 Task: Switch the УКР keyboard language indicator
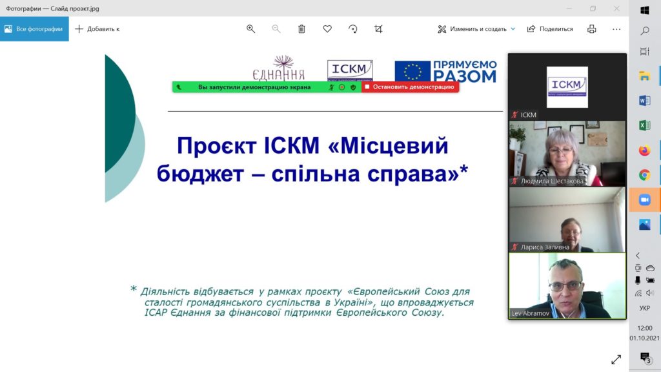pyautogui.click(x=644, y=309)
